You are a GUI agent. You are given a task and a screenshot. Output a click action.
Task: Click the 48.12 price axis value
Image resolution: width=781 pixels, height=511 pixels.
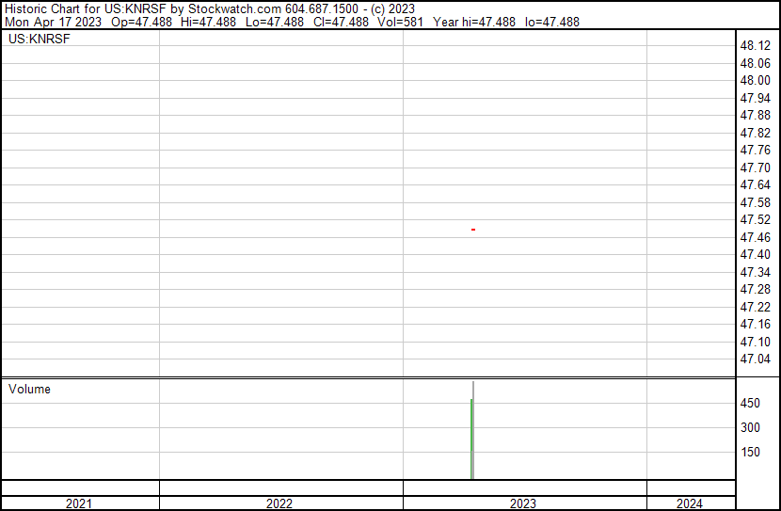(755, 46)
